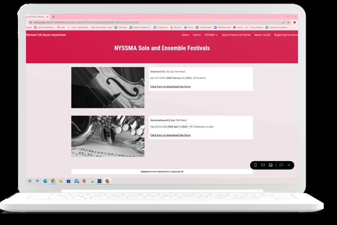Screen dimensions: 337x225
Task: Click the violin photo
Action: pyautogui.click(x=108, y=88)
